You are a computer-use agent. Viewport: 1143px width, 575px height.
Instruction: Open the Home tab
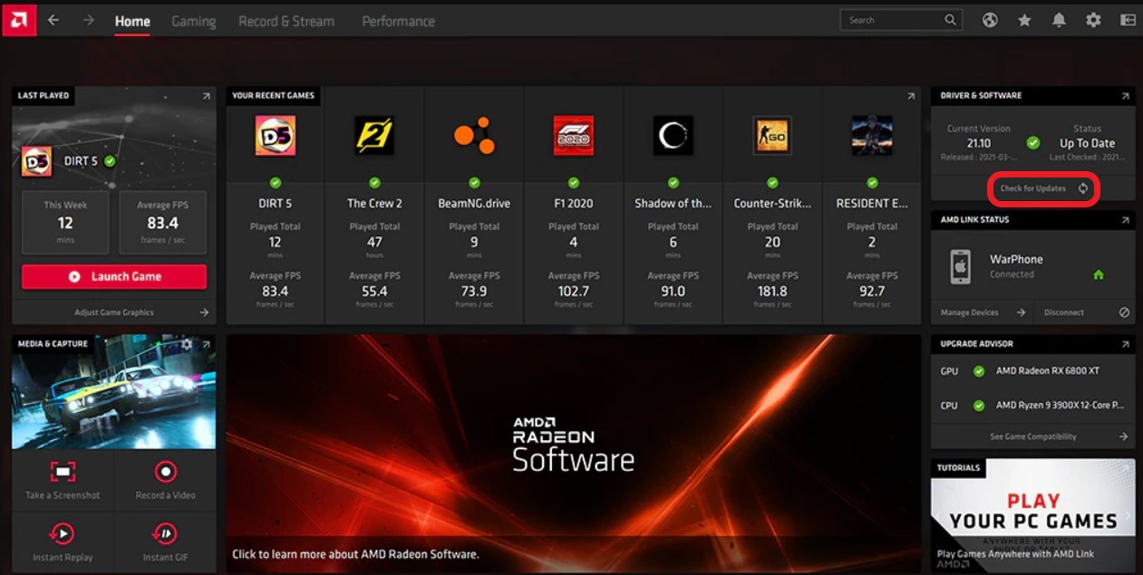point(132,21)
